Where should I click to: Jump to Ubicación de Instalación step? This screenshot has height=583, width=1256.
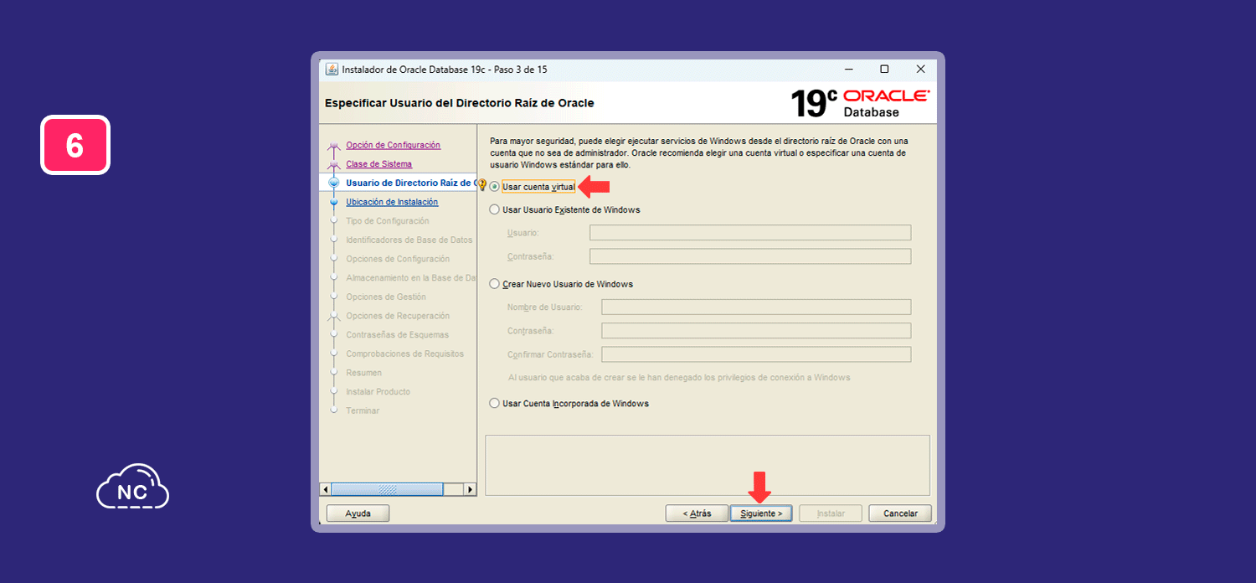coord(392,202)
